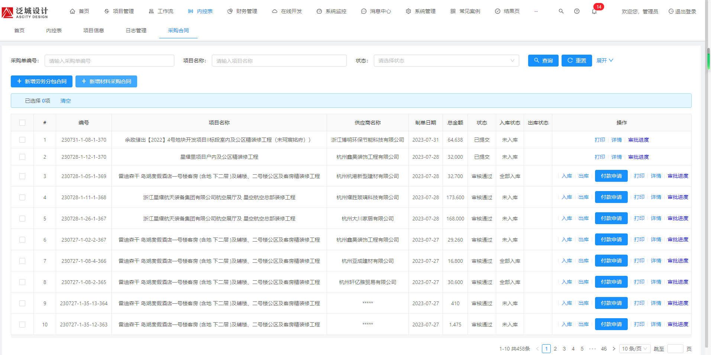Screen dimensions: 711x355
Task: Click the search magnifier icon in top bar
Action: tap(561, 11)
